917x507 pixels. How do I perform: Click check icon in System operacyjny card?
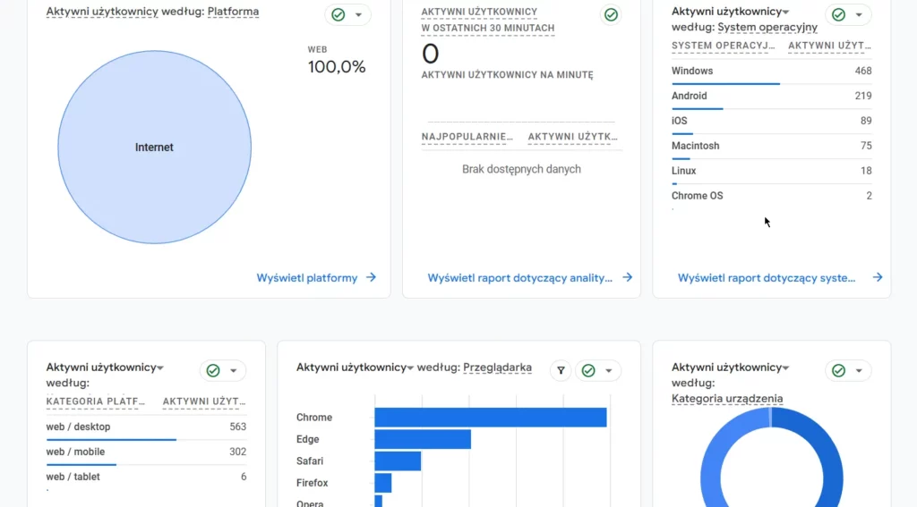[839, 15]
